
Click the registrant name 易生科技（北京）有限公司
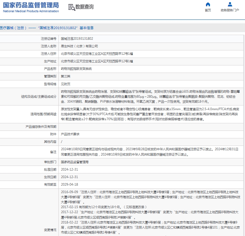[x=79, y=46]
